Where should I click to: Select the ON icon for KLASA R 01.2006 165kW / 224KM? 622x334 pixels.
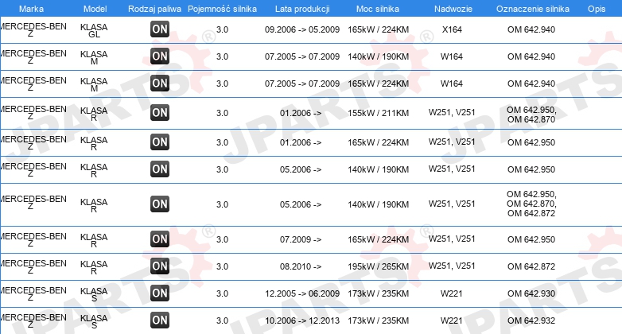[x=160, y=142]
